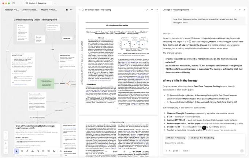The image size is (249, 158).
Task: Insert a card block on canvas
Action: [x=43, y=151]
